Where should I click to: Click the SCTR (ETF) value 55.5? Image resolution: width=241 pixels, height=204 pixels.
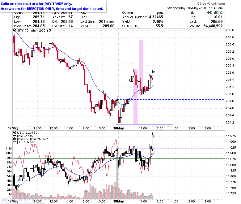159,26
